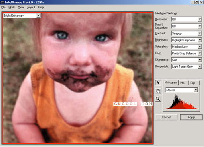Select the arrow pointer tool

[158, 83]
